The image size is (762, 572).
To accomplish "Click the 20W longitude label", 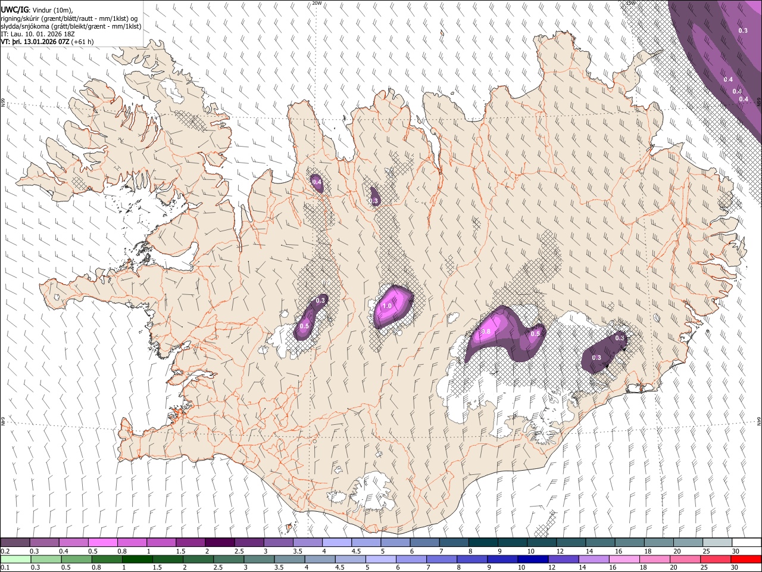I will pos(317,3).
